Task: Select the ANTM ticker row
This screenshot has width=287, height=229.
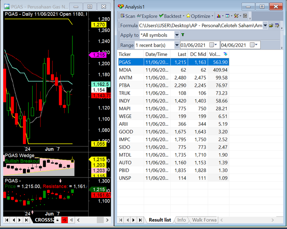Action: [x=174, y=77]
